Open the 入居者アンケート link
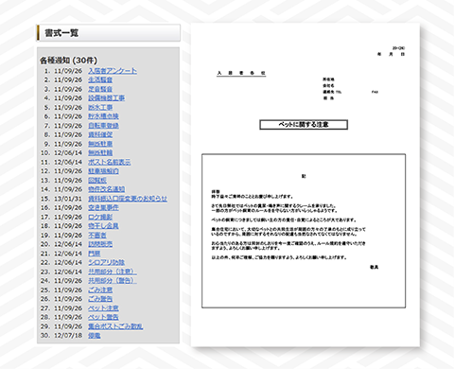This screenshot has width=454, height=369. coord(113,71)
